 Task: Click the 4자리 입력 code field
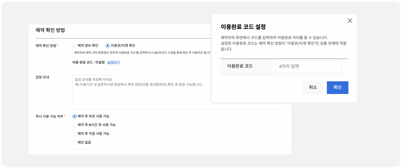(x=308, y=66)
